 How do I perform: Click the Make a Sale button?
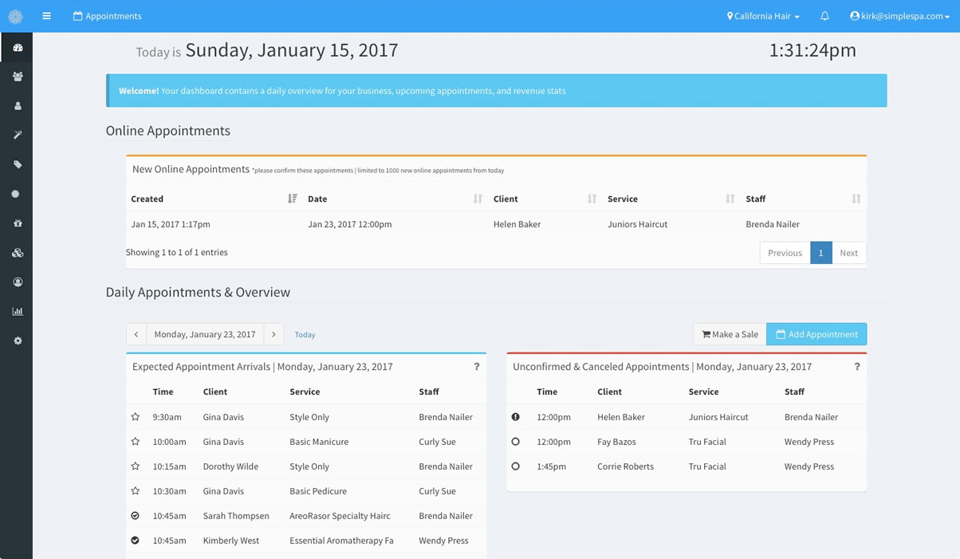point(730,334)
